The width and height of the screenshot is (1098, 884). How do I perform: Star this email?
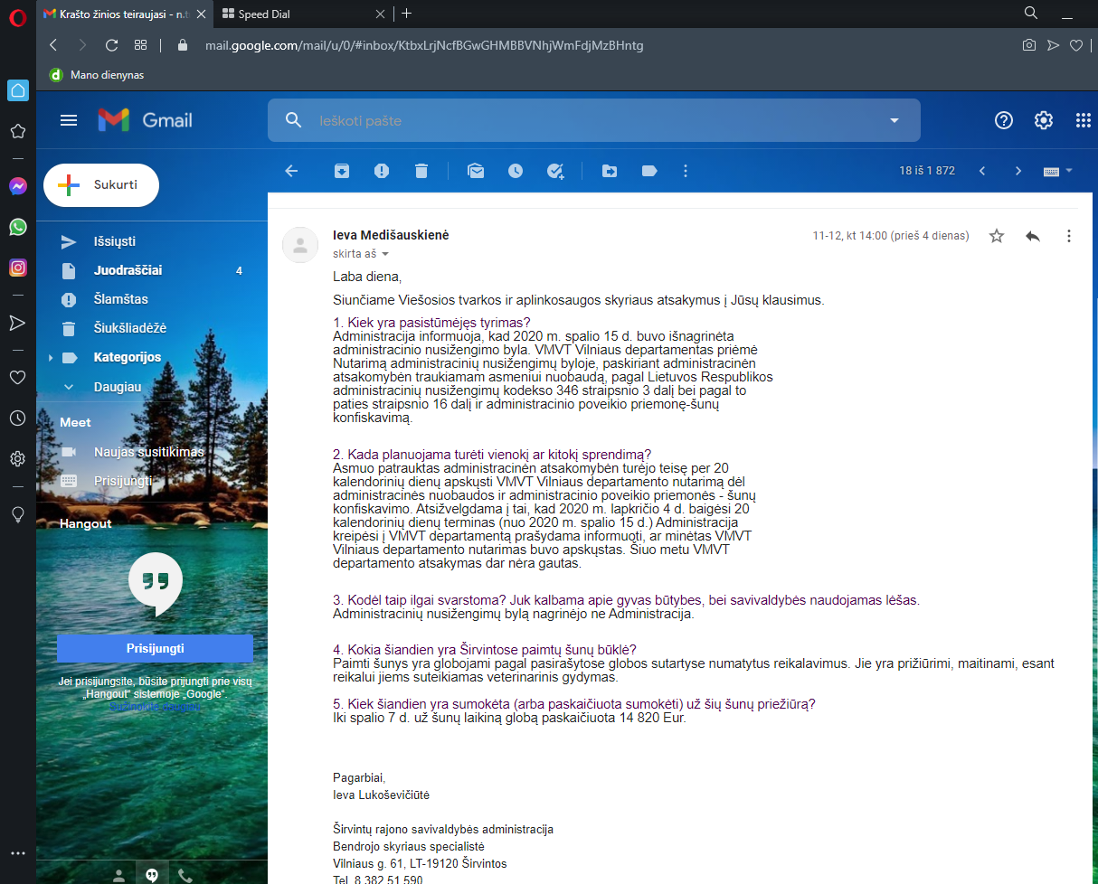tap(997, 236)
